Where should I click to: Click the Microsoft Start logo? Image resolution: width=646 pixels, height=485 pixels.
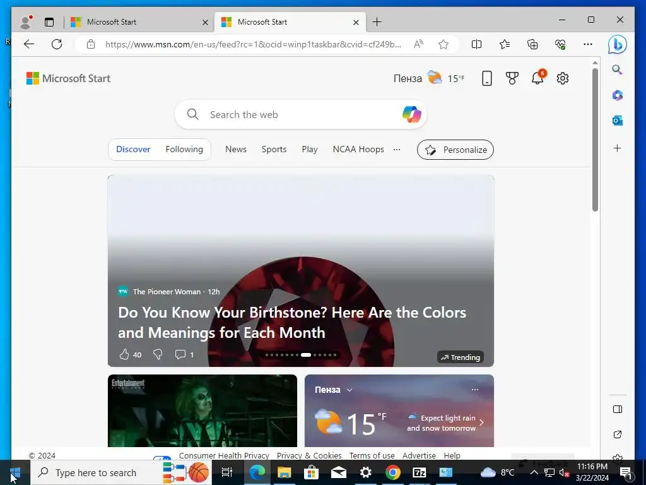(68, 78)
